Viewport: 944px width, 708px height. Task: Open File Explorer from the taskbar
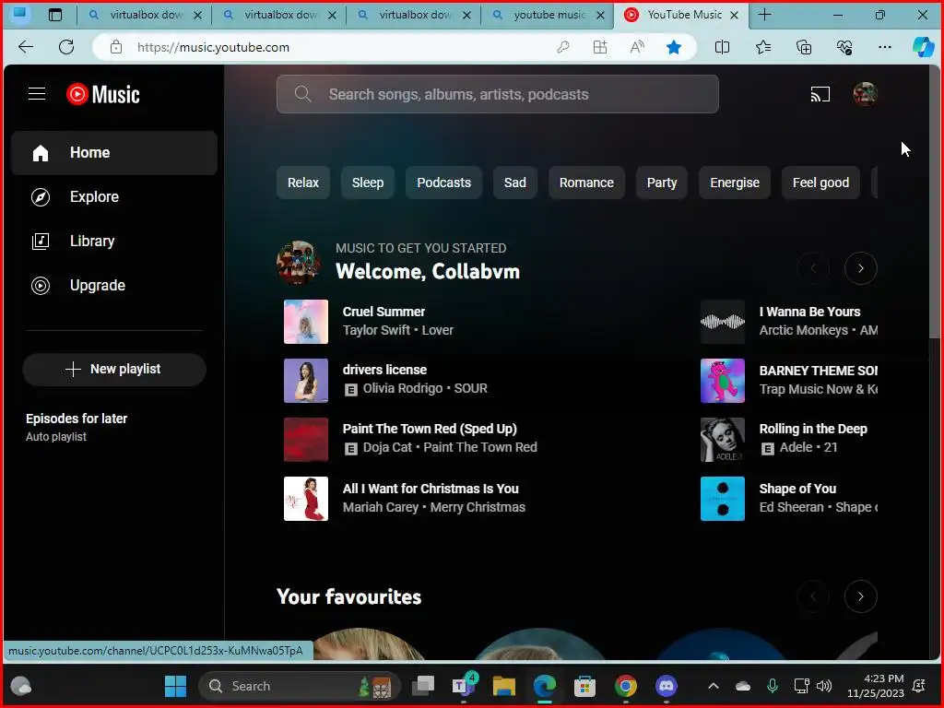(504, 686)
